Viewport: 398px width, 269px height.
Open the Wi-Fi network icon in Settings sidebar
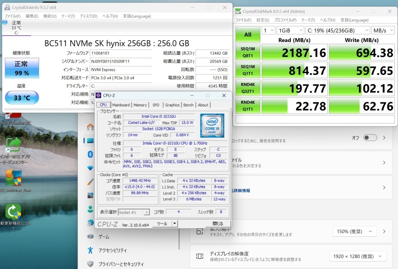(90, 168)
